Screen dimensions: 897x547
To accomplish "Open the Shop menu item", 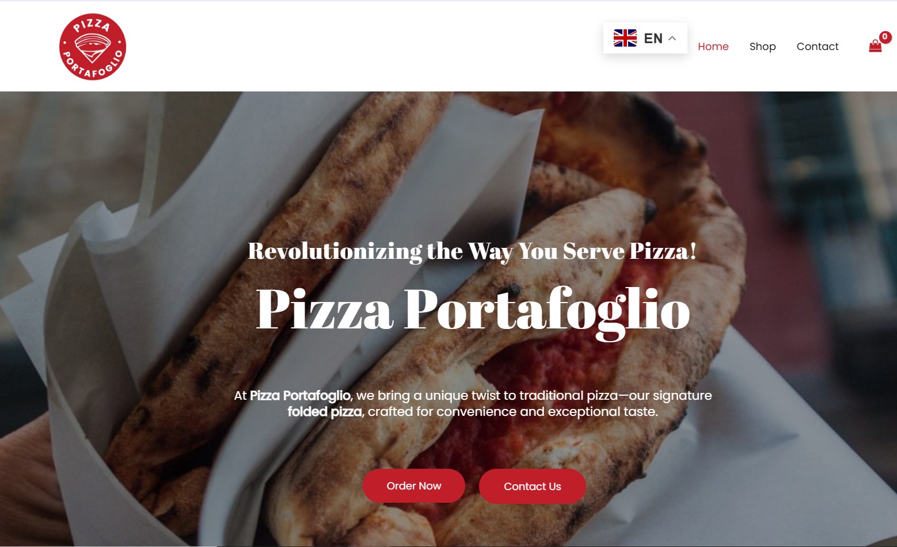I will click(762, 47).
